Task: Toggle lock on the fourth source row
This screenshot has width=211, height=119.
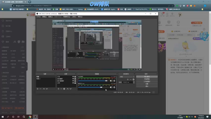Action: [x=75, y=83]
